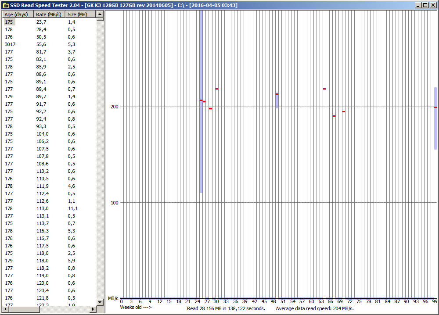Select the row with rate 116,7

click(49, 238)
